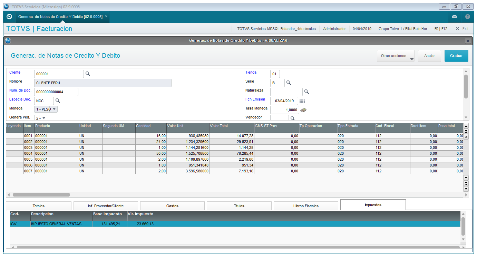
Task: Switch to Libros Fiscales tab
Action: pyautogui.click(x=306, y=206)
